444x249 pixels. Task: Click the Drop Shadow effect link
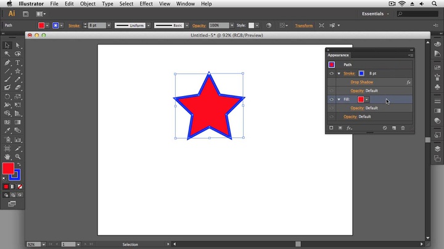(x=362, y=82)
